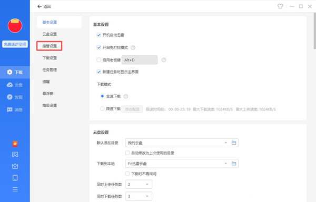Click the red user avatar
316x202 pixels.
coord(15,26)
